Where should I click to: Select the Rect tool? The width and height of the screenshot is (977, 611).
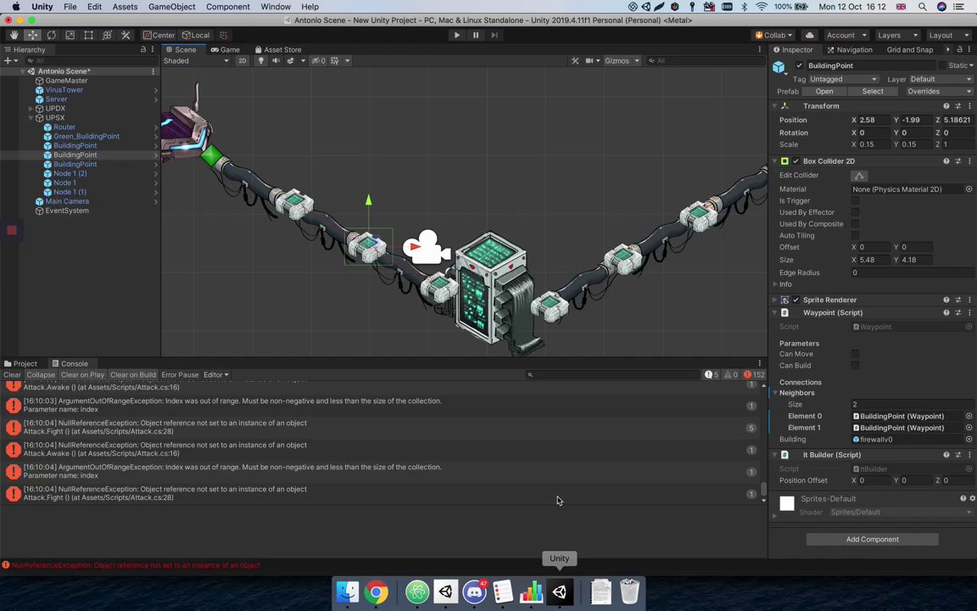click(88, 35)
